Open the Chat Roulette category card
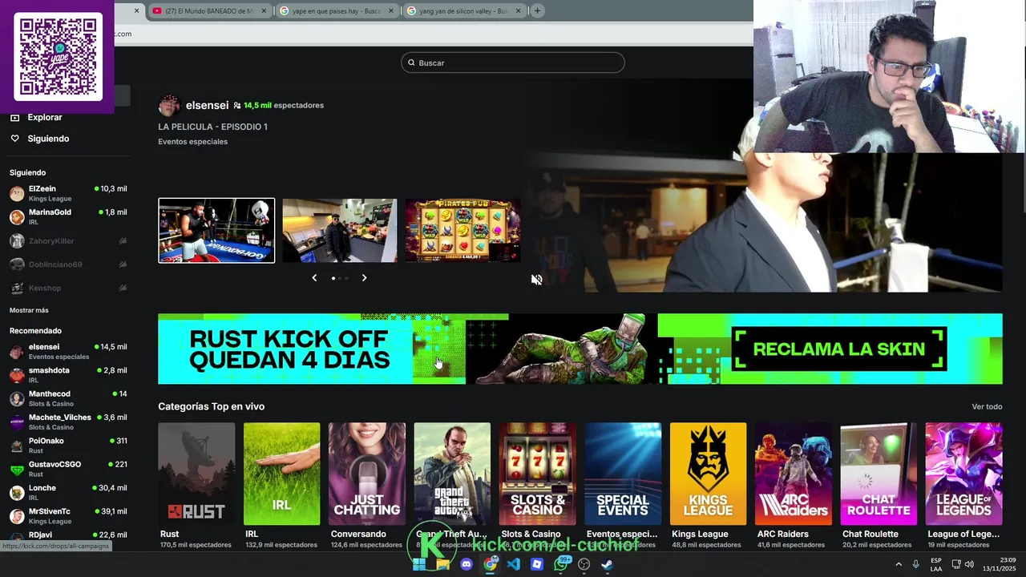The width and height of the screenshot is (1026, 577). [879, 474]
